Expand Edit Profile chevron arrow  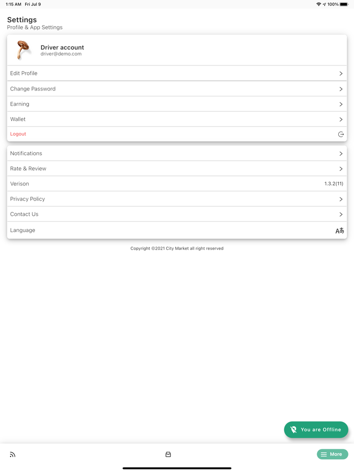[341, 74]
